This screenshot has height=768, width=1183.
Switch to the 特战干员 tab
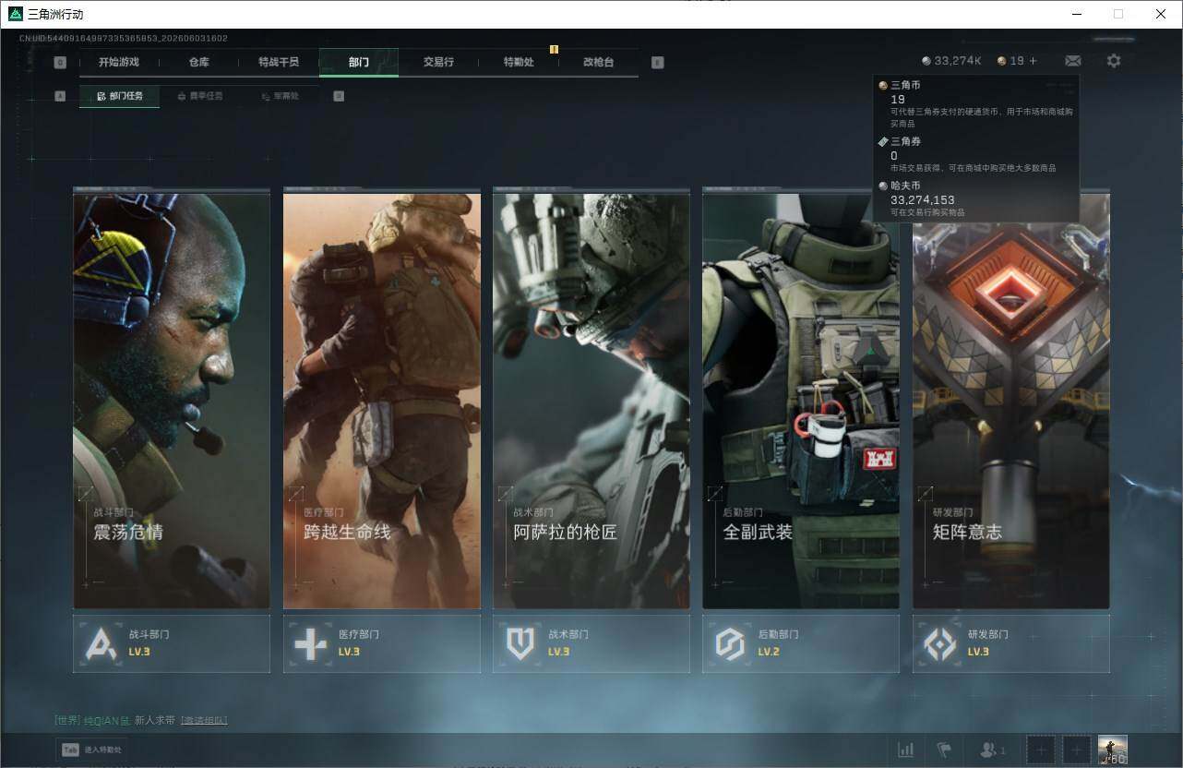279,63
